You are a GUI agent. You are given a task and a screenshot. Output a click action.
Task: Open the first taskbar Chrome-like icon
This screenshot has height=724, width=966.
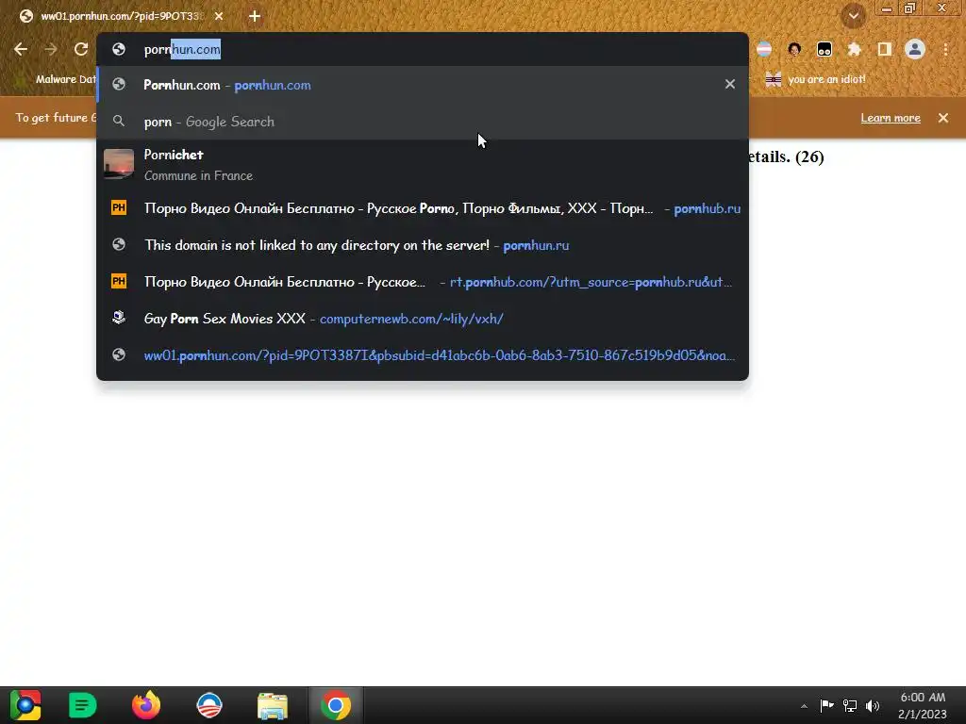pyautogui.click(x=25, y=705)
